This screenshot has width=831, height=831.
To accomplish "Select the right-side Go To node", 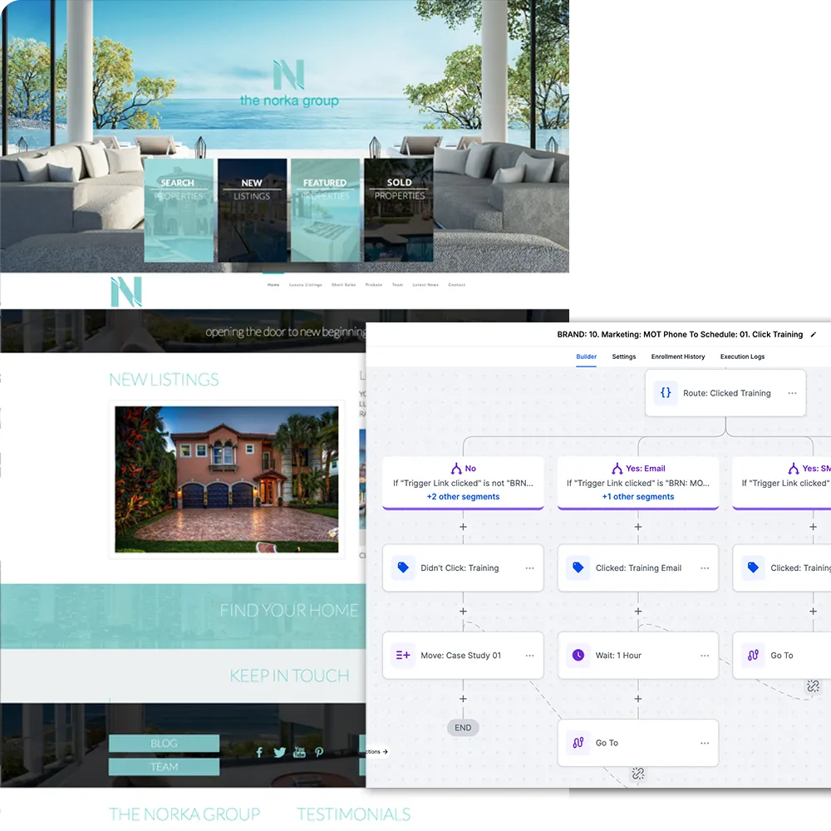I will tap(782, 655).
